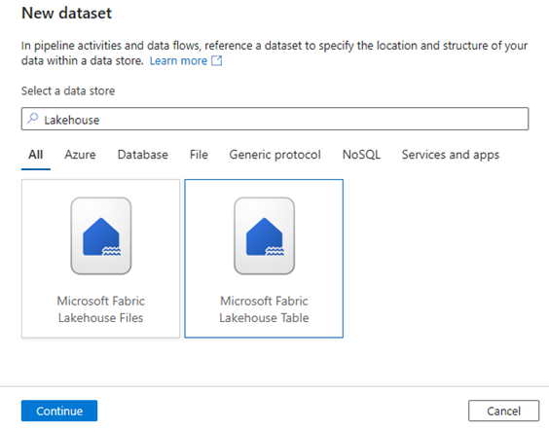Open the File tab

pyautogui.click(x=199, y=155)
